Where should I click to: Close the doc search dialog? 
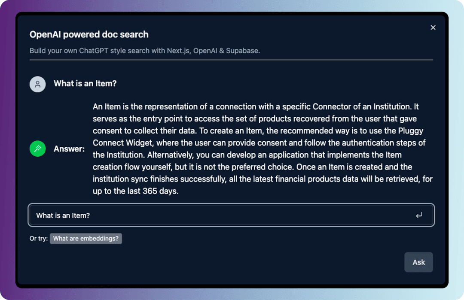point(433,27)
